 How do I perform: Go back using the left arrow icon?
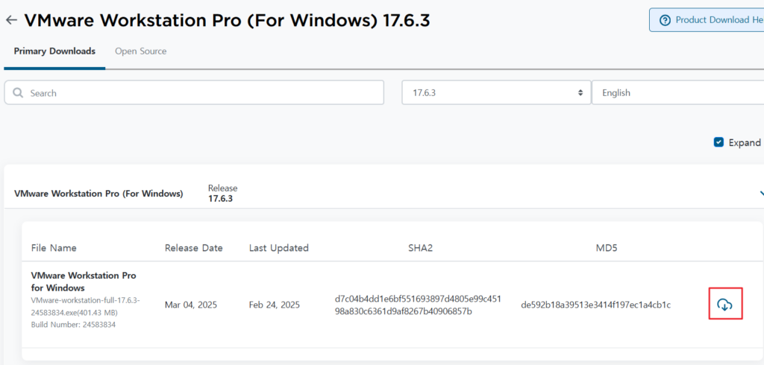(11, 20)
